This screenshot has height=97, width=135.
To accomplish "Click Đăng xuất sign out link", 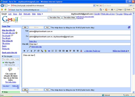I will tap(128, 14).
